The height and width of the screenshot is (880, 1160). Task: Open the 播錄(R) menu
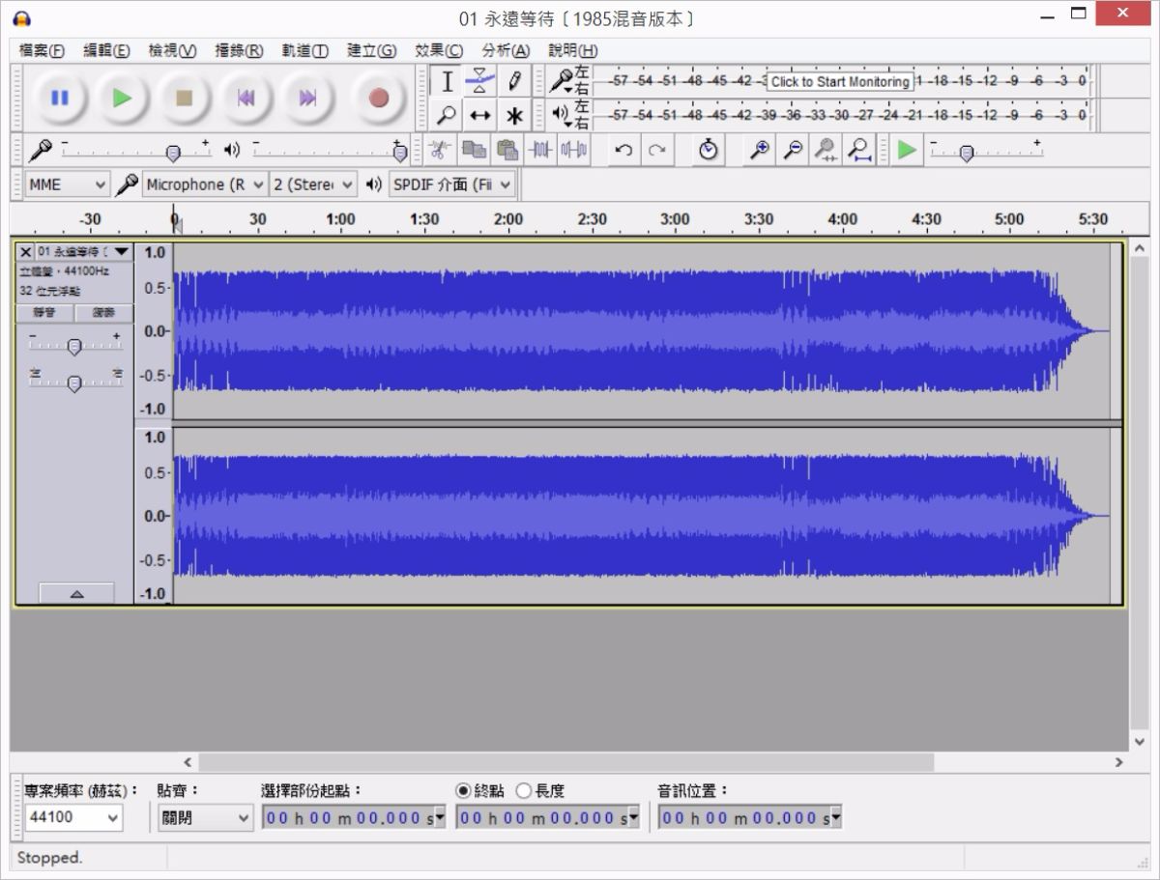239,50
